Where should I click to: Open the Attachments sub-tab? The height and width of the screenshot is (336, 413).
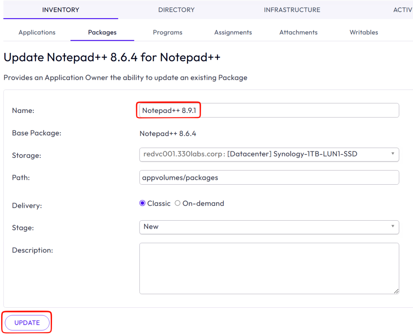pos(298,32)
